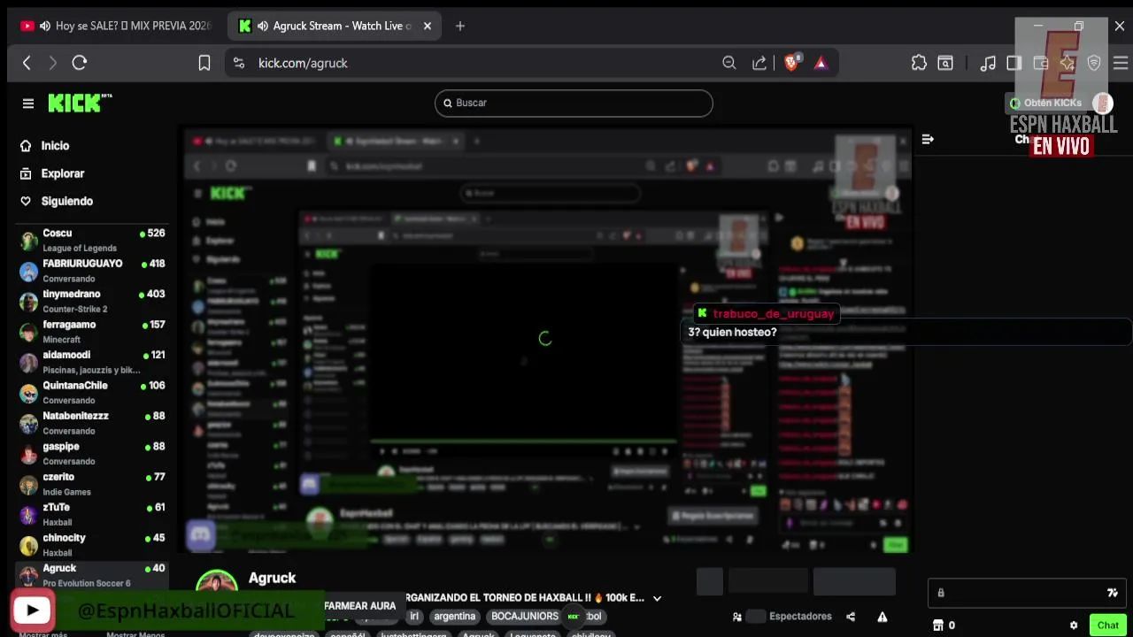Open the browser main menu icon

(1121, 63)
